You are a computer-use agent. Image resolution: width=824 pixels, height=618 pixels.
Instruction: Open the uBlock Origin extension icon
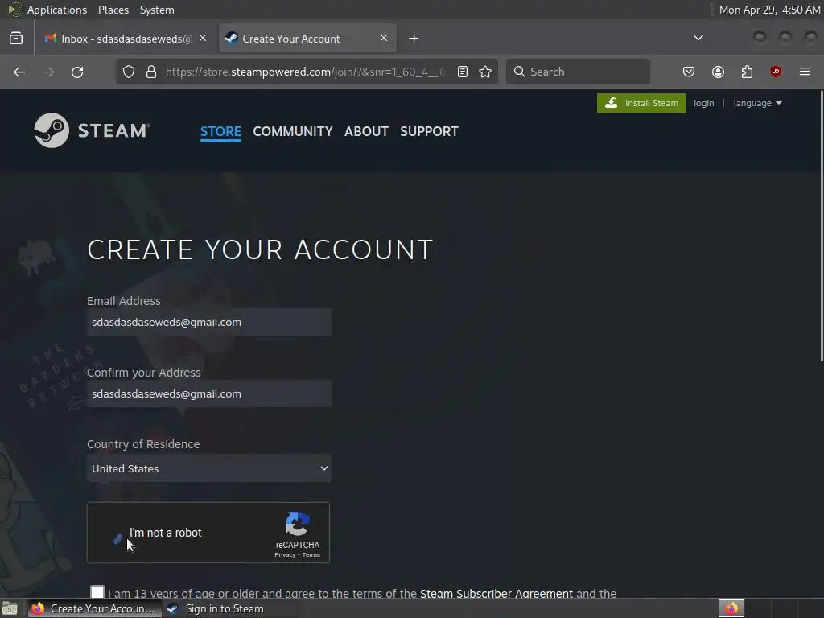tap(776, 72)
